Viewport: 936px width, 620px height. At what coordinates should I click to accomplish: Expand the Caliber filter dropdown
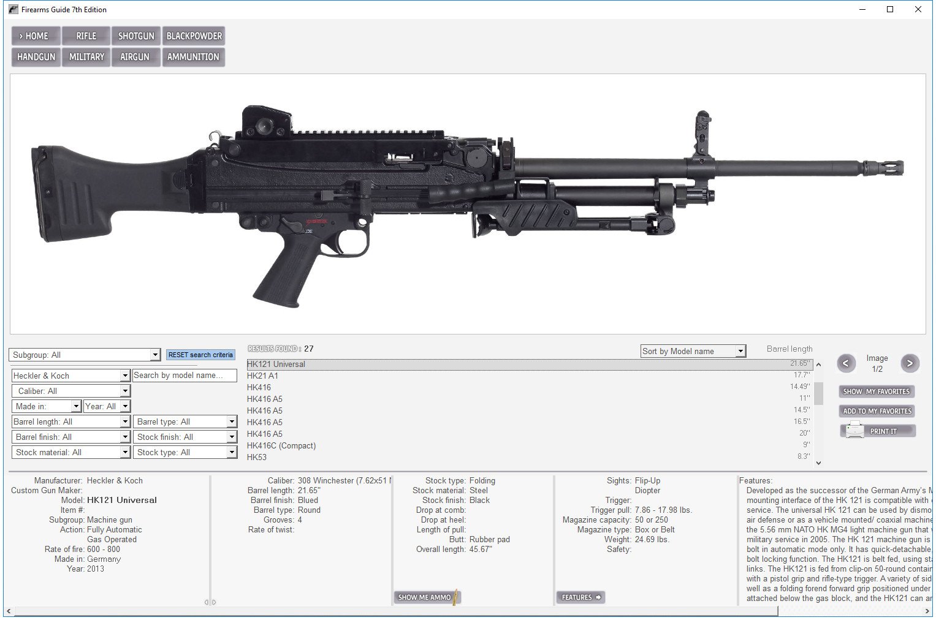click(125, 391)
